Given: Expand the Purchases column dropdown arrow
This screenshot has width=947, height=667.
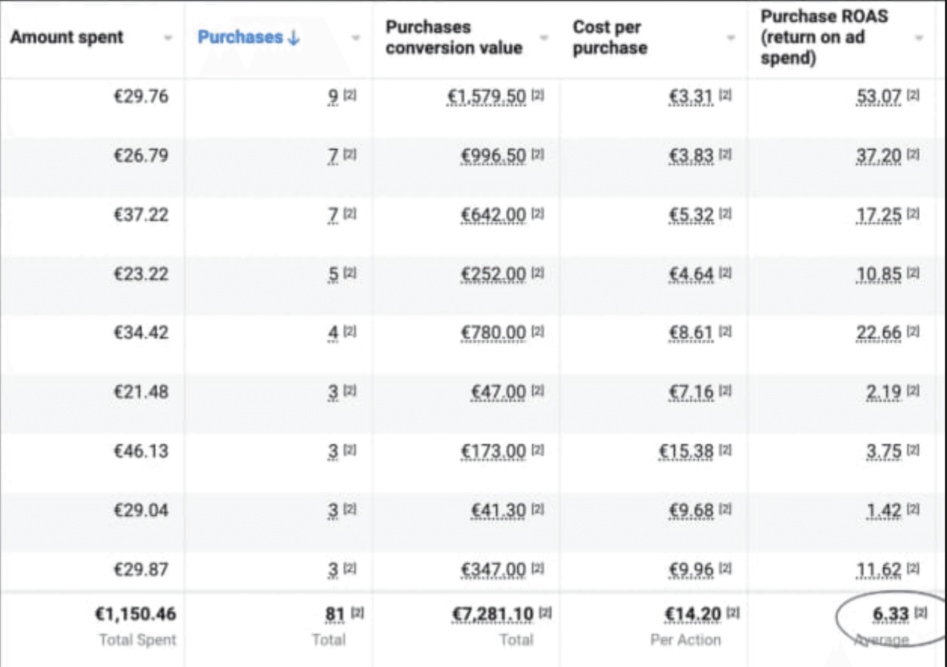Looking at the screenshot, I should [356, 38].
